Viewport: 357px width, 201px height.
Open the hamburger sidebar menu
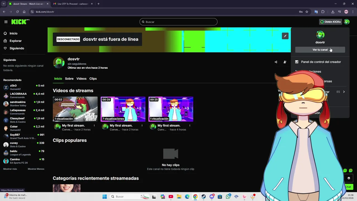click(x=6, y=22)
